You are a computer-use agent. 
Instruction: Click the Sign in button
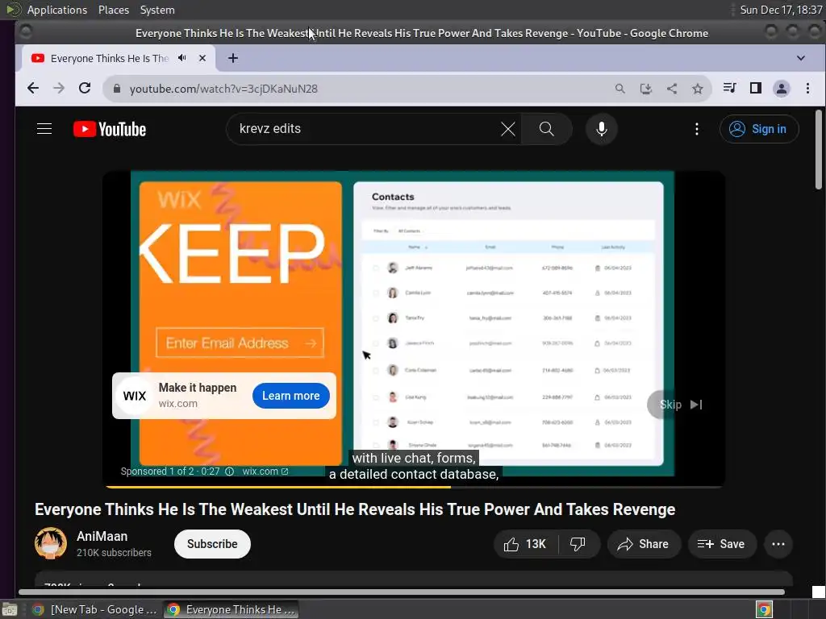(x=759, y=129)
